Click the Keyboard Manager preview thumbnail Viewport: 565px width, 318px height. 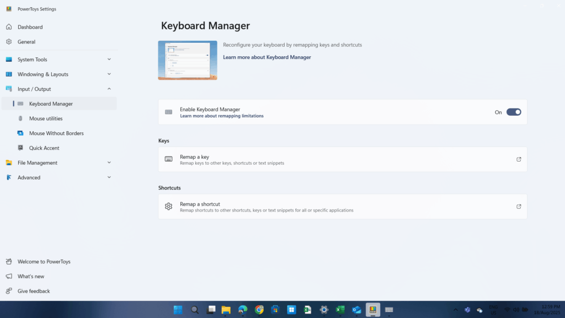click(x=187, y=60)
